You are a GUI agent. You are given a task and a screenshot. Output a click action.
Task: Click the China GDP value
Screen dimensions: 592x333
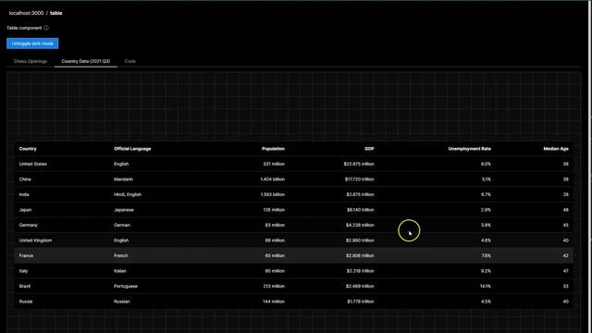[360, 179]
